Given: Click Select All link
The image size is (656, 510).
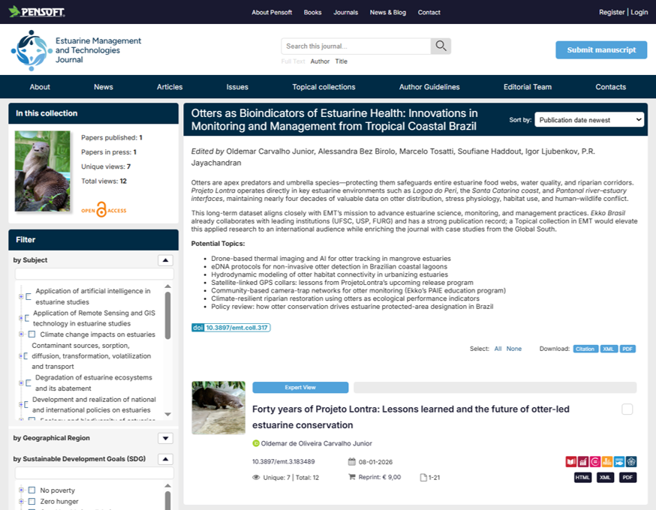Looking at the screenshot, I should click(498, 349).
